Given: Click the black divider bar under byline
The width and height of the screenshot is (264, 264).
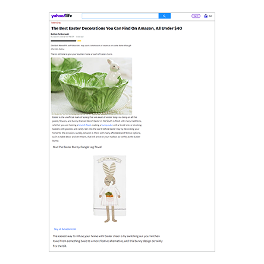Looking at the screenshot, I should click(x=64, y=41).
